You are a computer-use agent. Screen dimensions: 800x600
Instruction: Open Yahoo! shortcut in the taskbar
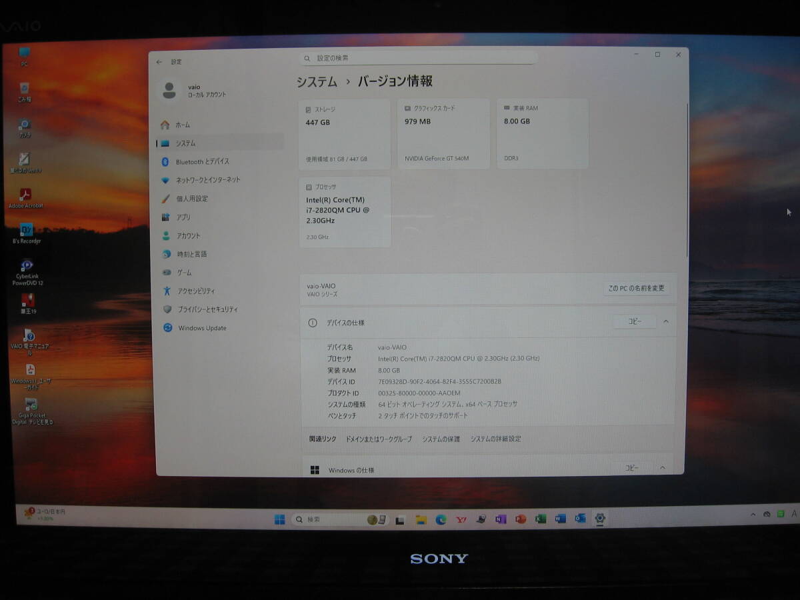[x=461, y=519]
